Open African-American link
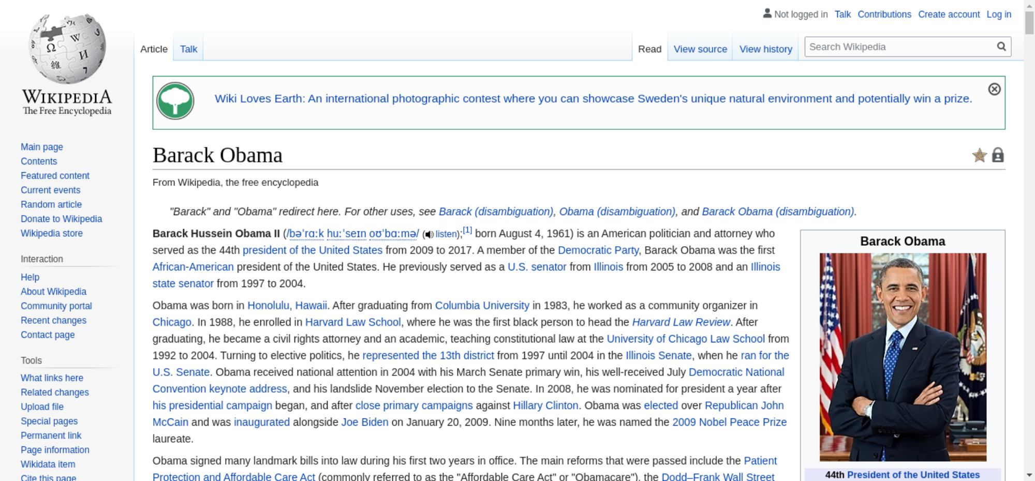Viewport: 1035px width, 481px height. tap(193, 267)
